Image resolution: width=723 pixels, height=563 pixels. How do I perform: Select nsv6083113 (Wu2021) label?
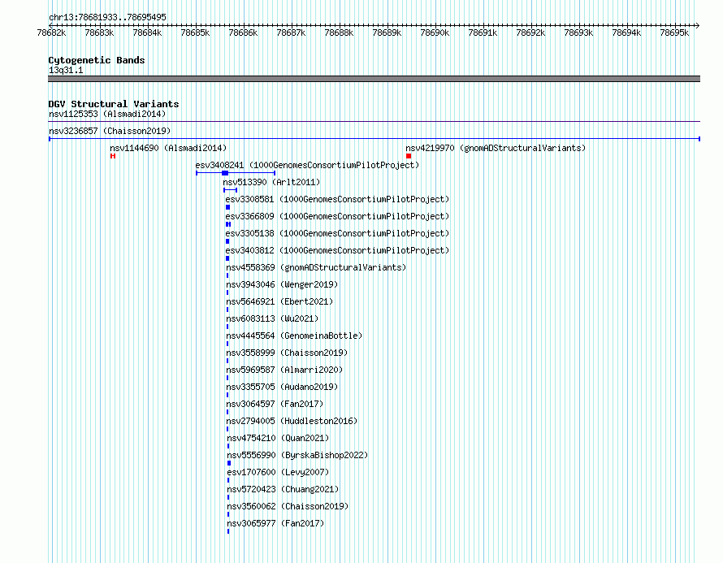pyautogui.click(x=272, y=318)
